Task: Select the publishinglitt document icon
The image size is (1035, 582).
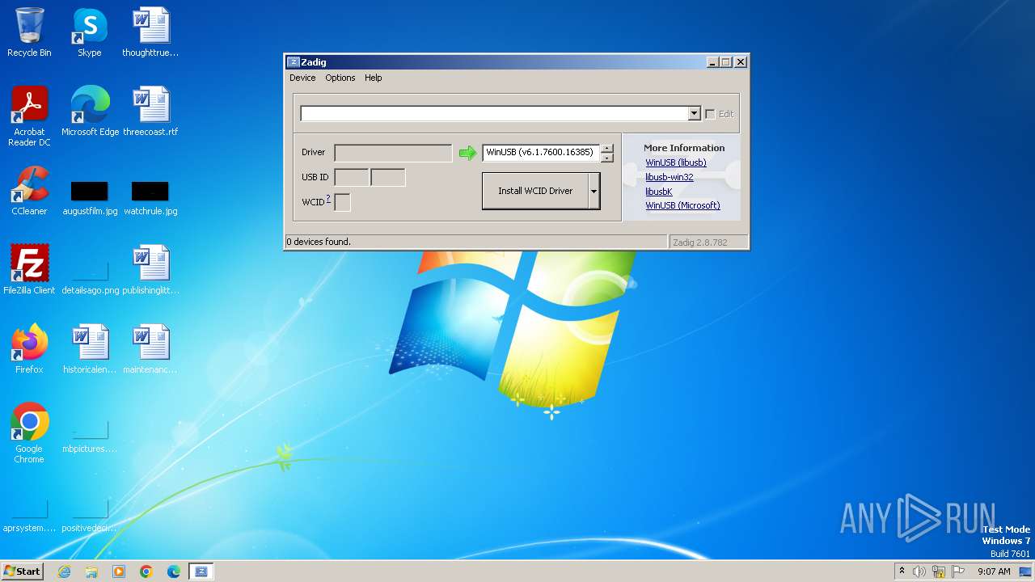Action: 150,270
